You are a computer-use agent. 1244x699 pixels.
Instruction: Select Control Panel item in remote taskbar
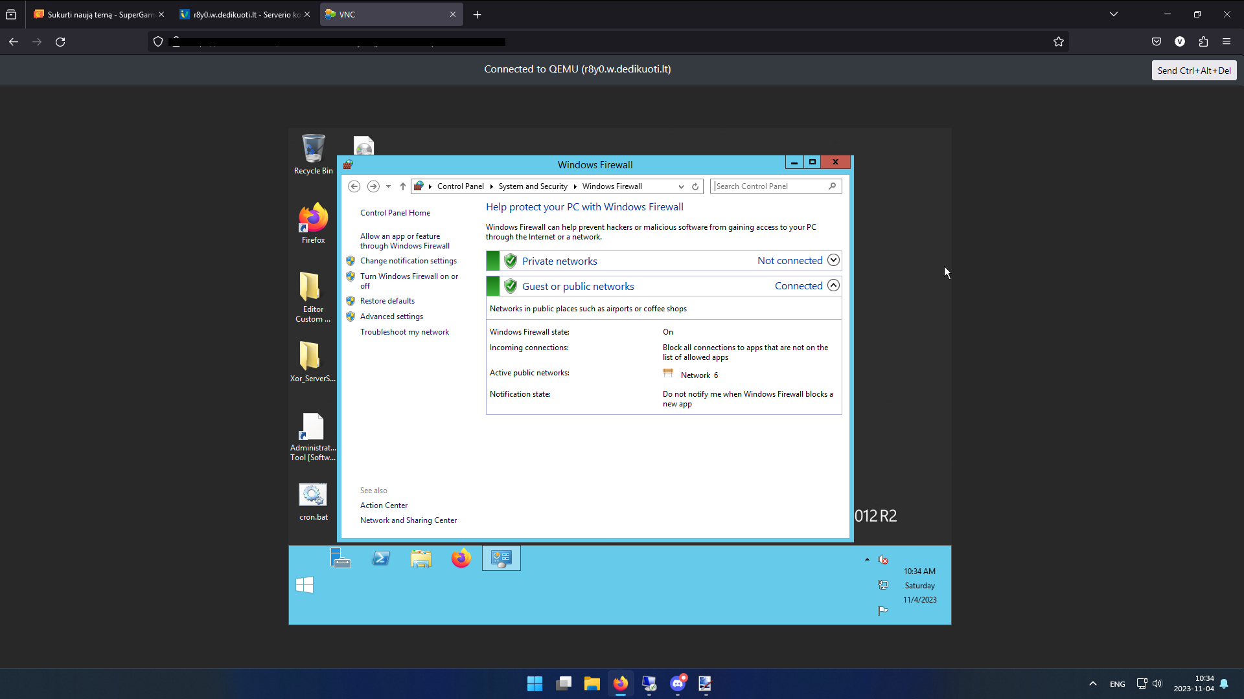[501, 558]
